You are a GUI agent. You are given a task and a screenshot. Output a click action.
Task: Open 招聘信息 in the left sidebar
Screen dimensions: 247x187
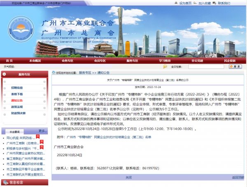(17, 88)
